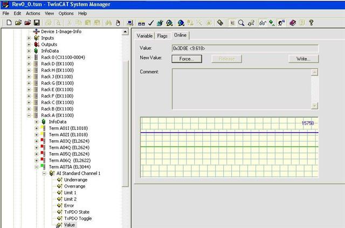The image size is (345, 228).
Task: Switch to the Variable tab
Action: pos(144,36)
